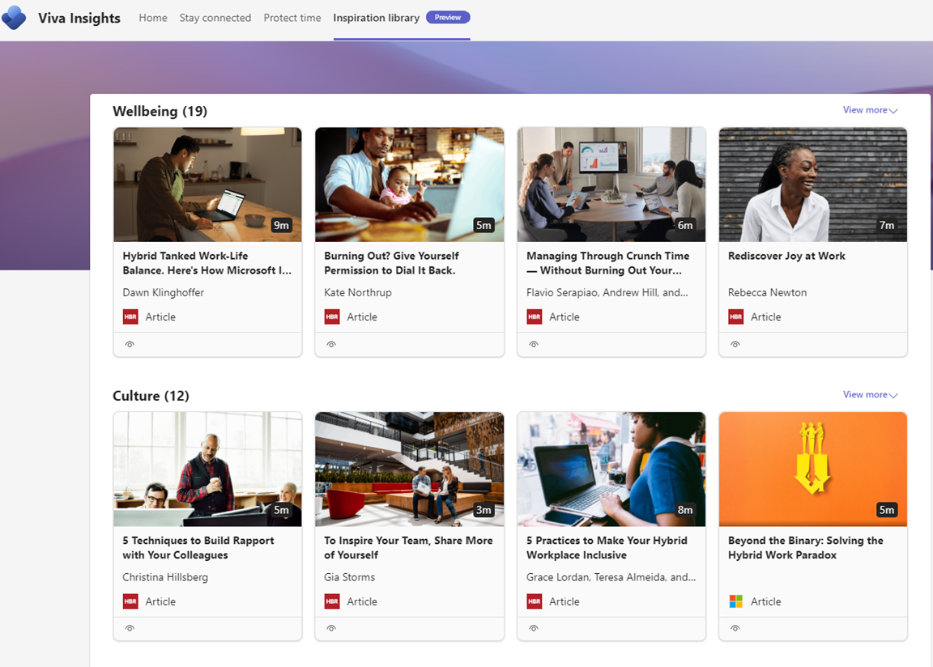Screen dimensions: 933x667
Task: Click the father-and-baby thumbnail on Burning Out card
Action: click(409, 185)
